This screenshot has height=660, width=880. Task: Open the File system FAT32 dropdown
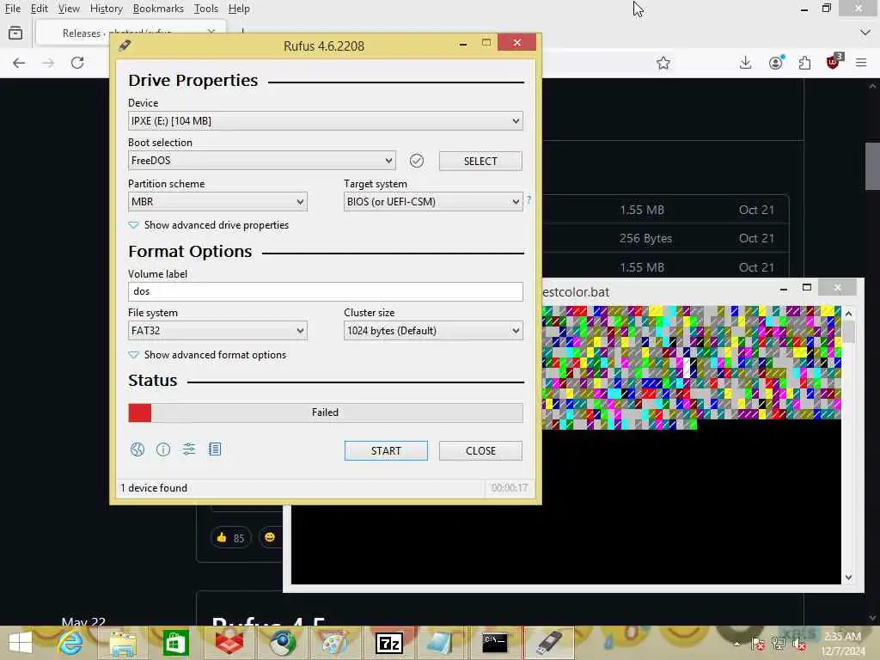point(217,331)
